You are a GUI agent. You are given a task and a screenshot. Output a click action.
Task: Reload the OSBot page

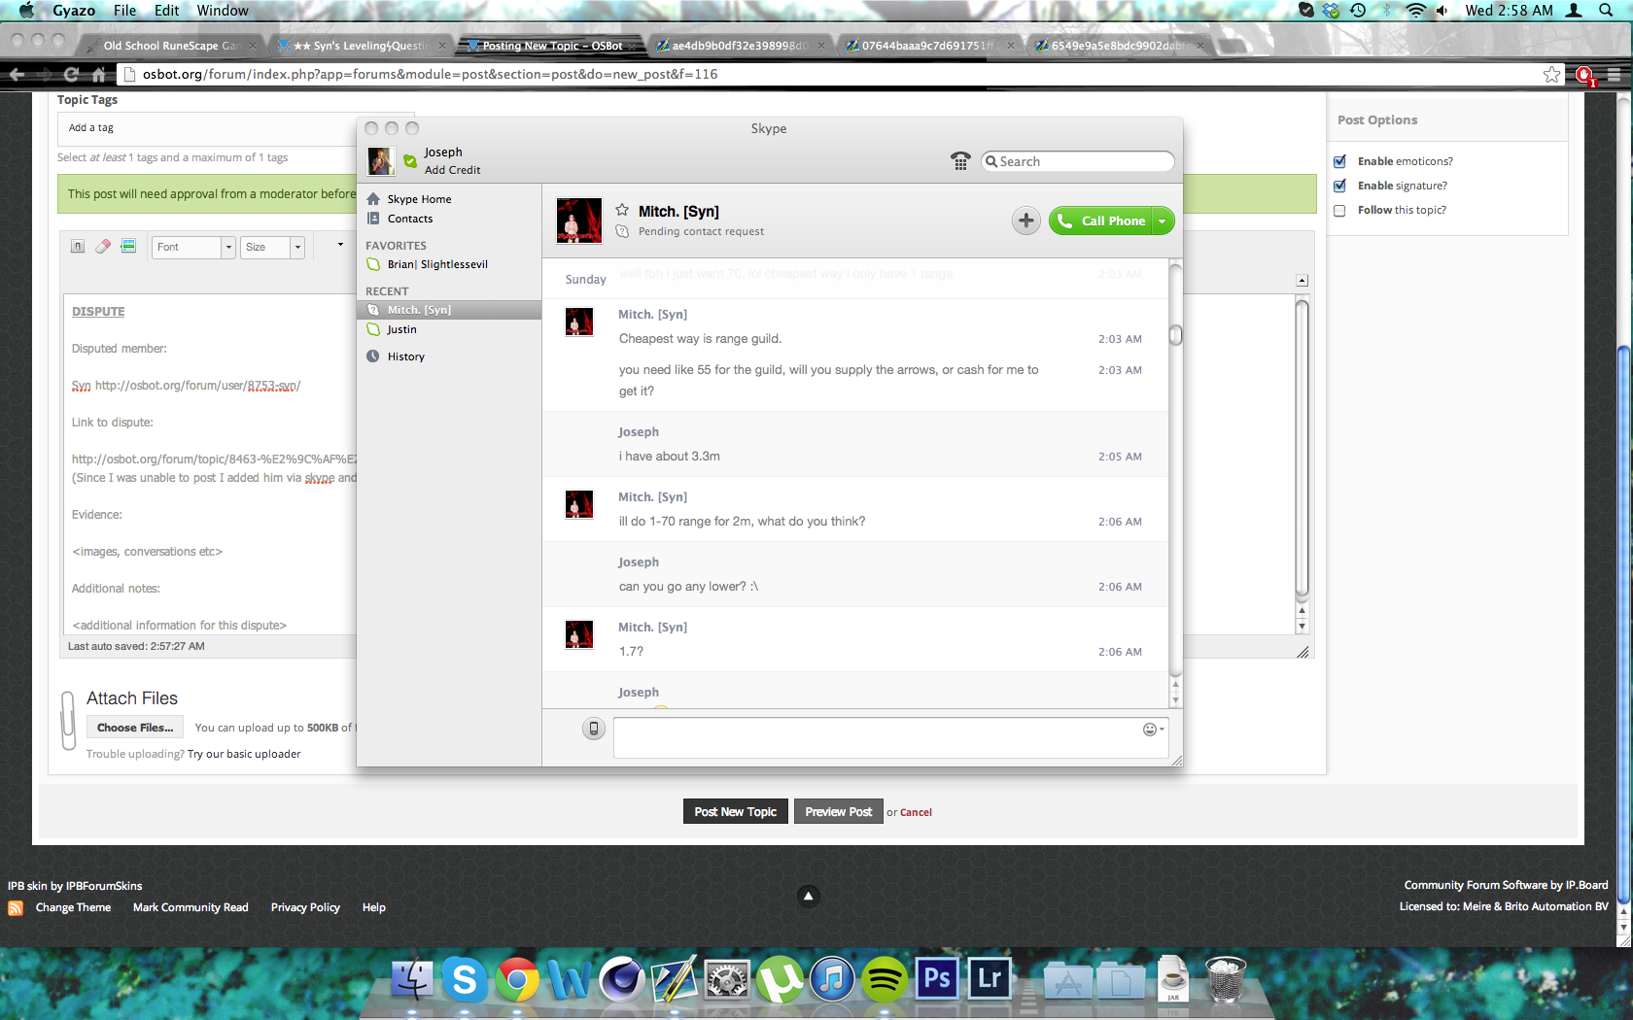coord(71,74)
